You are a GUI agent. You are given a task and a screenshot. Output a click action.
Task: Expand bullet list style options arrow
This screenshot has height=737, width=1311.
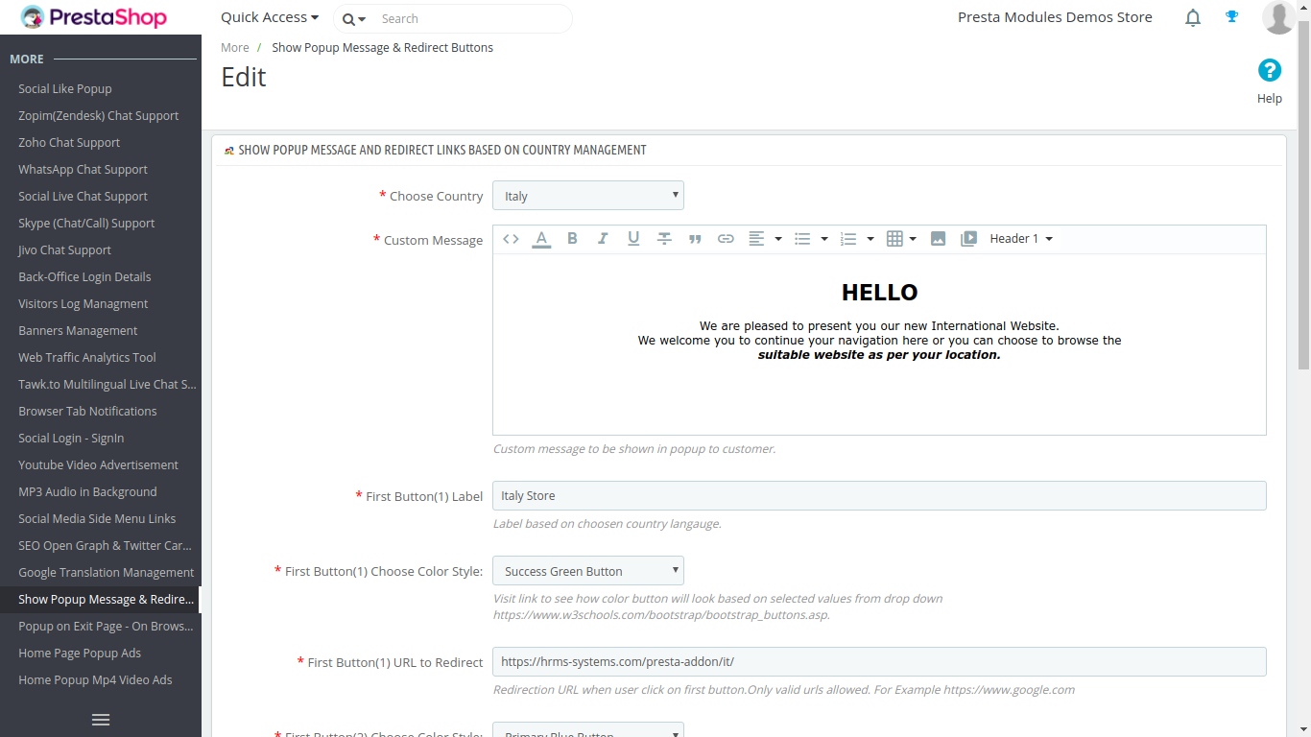click(824, 239)
